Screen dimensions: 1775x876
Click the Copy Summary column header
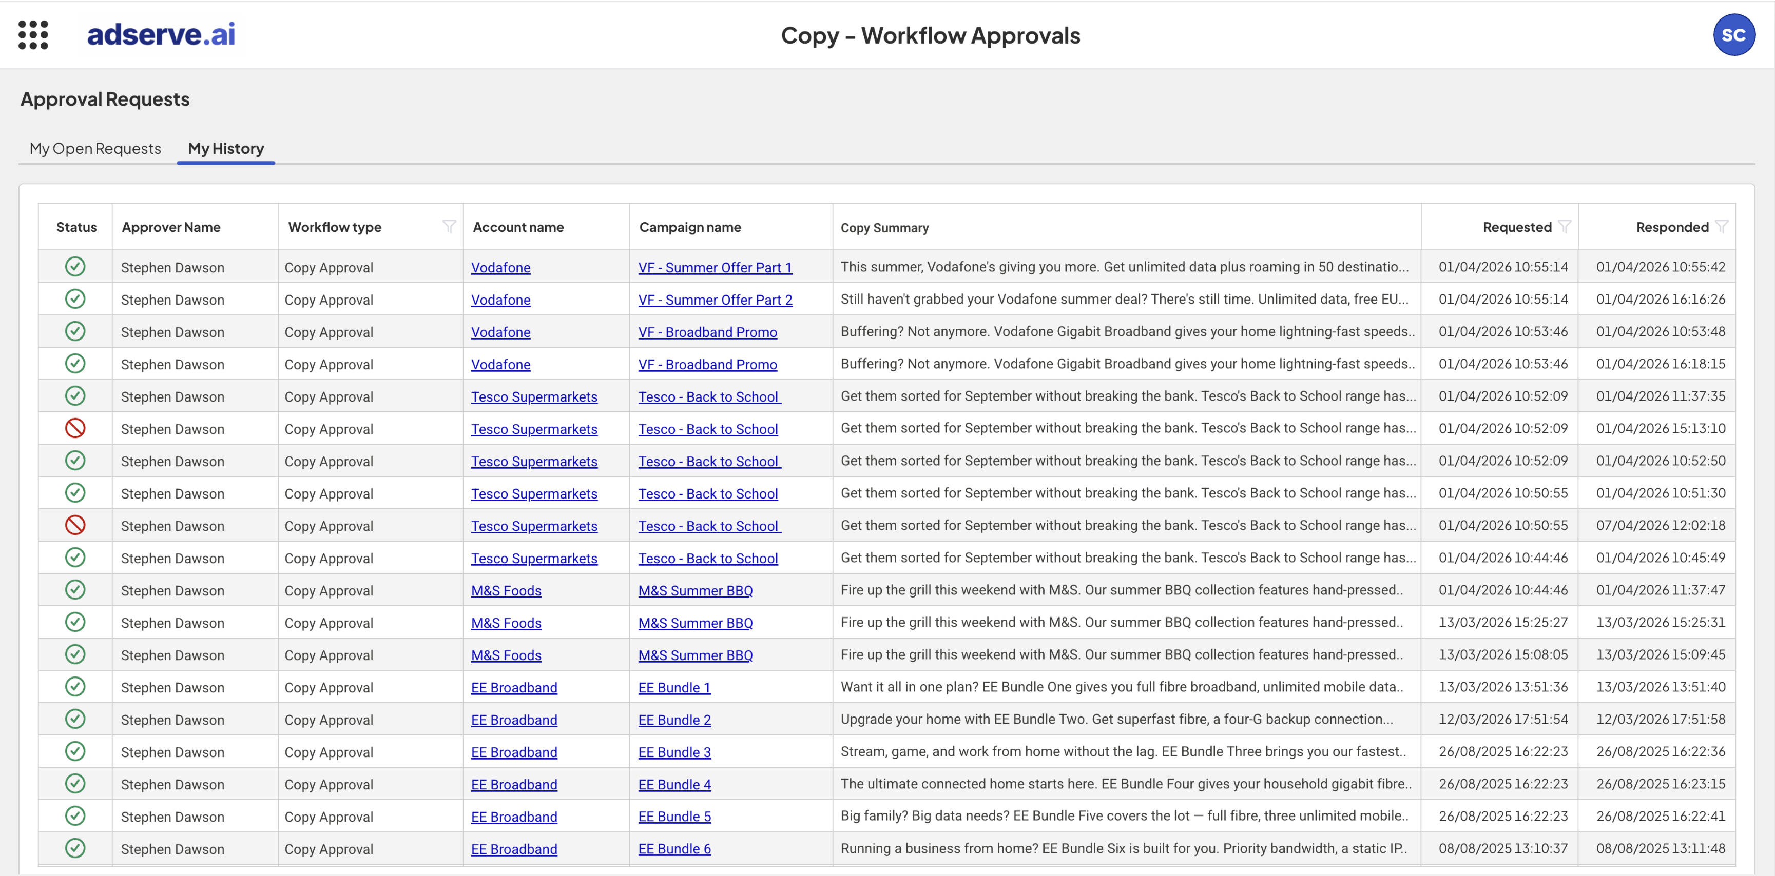coord(884,227)
